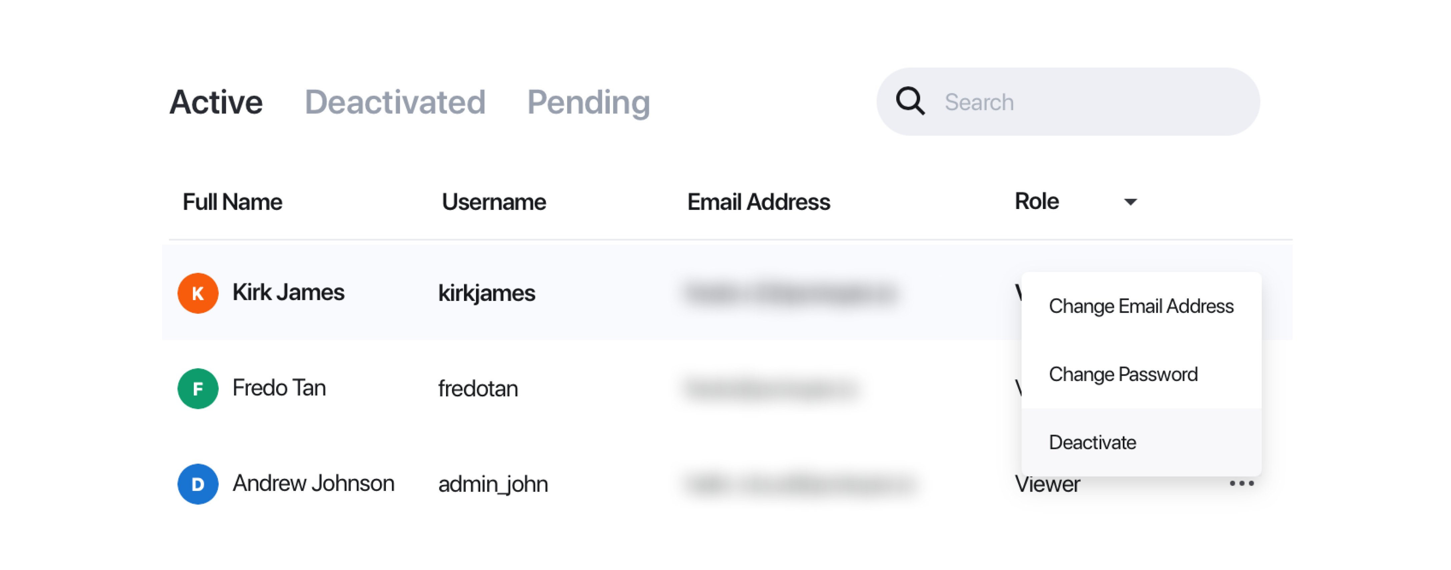This screenshot has height=570, width=1451.
Task: Sort by the Full Name column header
Action: [232, 202]
